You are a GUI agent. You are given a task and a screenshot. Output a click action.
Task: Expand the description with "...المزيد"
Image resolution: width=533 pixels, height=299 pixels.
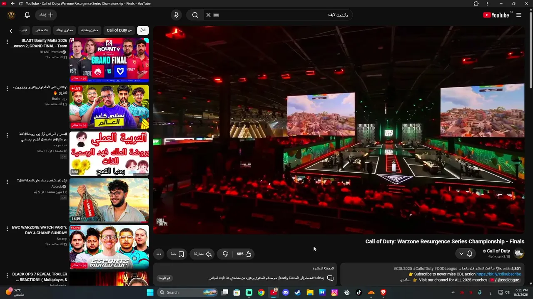click(x=405, y=280)
